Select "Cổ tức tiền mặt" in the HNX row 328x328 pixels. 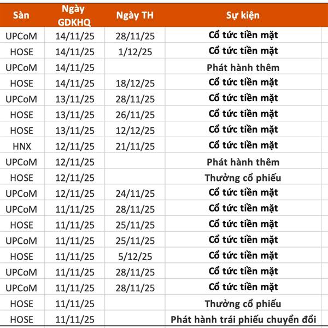[x=243, y=146]
